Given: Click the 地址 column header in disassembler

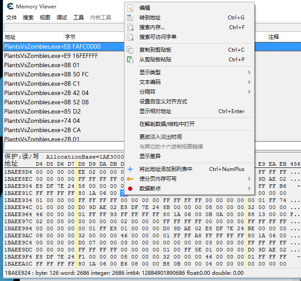Looking at the screenshot, I should coord(10,37).
